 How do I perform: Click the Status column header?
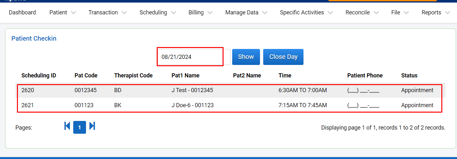[409, 76]
